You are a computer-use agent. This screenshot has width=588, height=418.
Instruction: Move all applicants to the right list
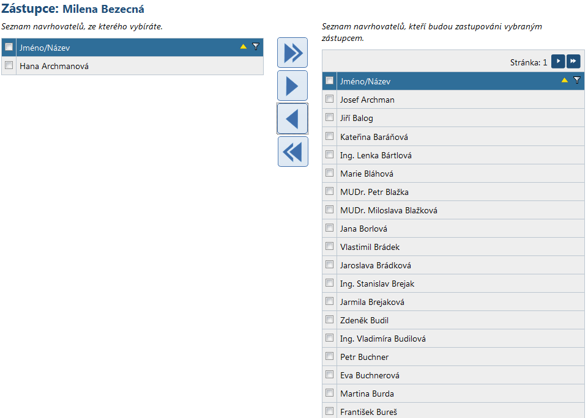click(292, 53)
